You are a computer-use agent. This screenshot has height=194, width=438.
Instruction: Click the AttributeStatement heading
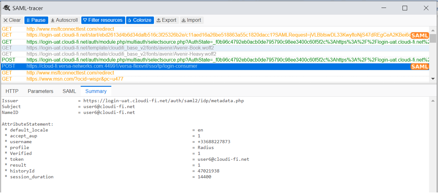[28, 124]
